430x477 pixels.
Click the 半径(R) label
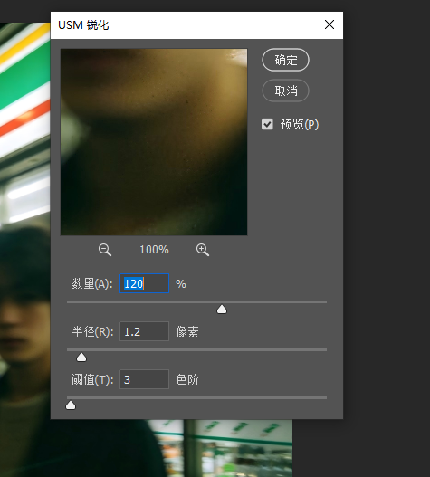tap(92, 331)
